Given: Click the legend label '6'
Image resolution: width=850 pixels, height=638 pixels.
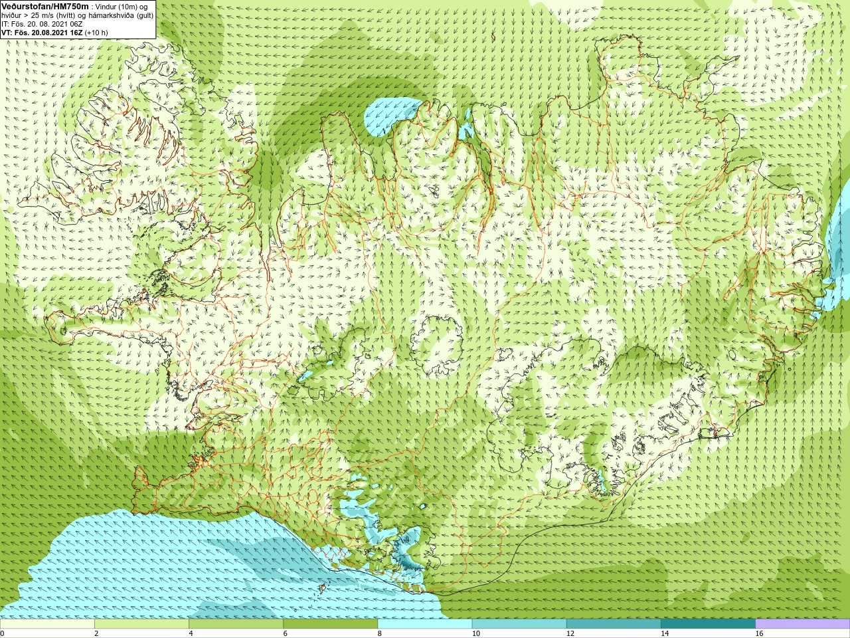Looking at the screenshot, I should [x=286, y=633].
